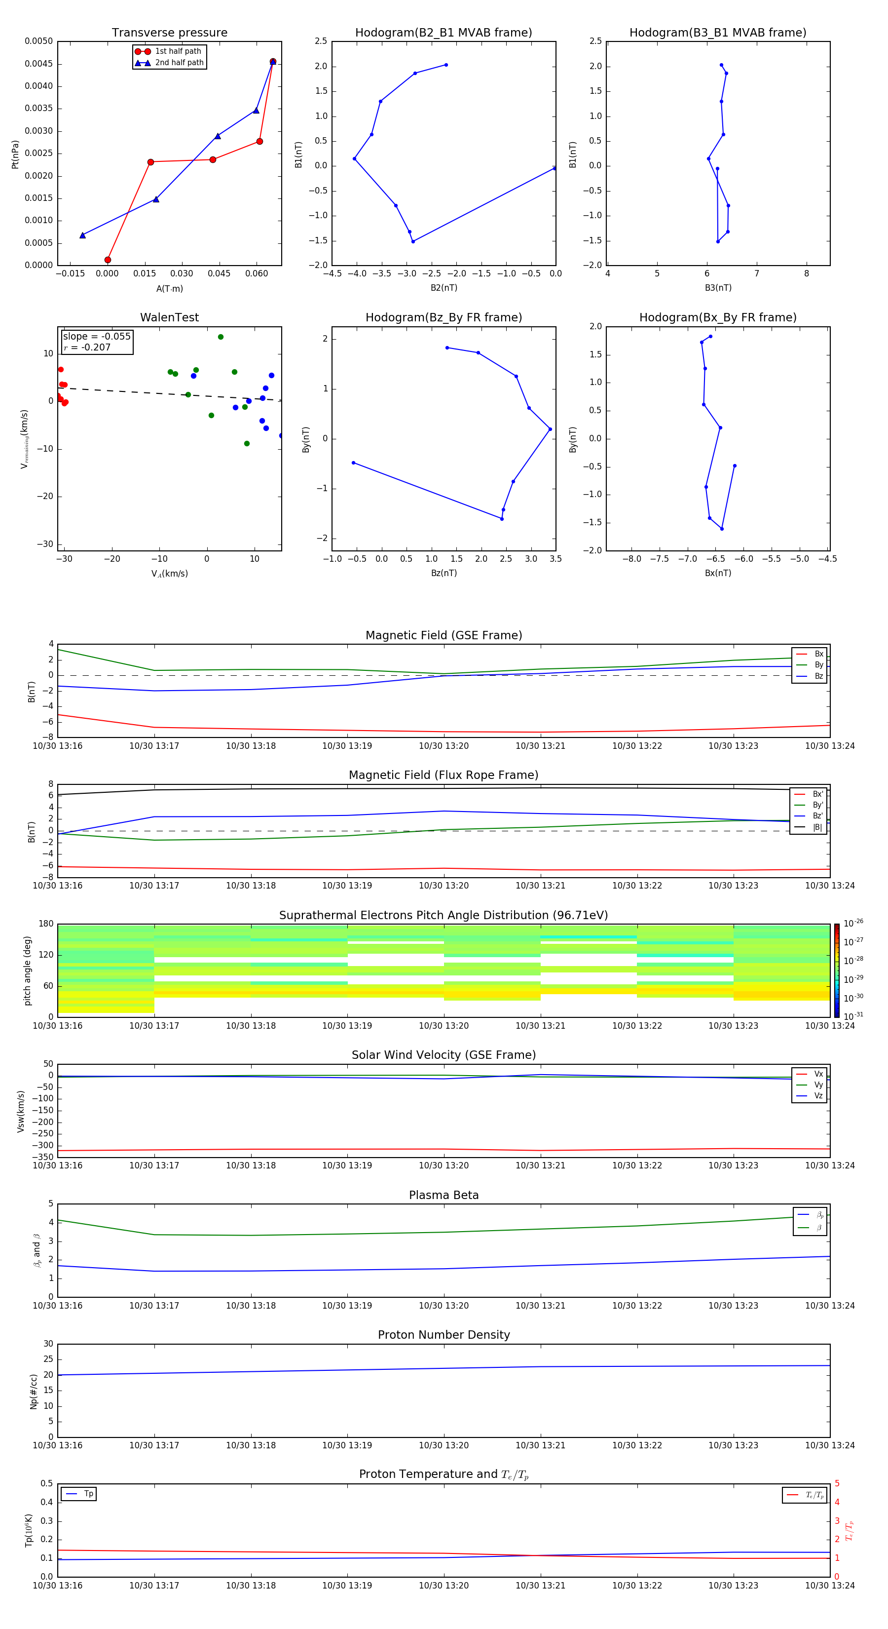The width and height of the screenshot is (888, 1629).
Task: Click the By legend entry in GSE panel
Action: click(810, 664)
